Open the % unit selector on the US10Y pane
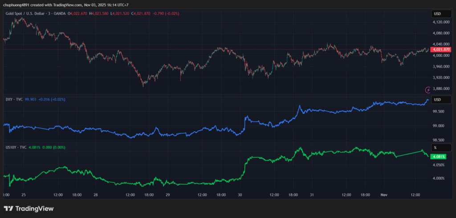The height and width of the screenshot is (218, 456). coord(436,147)
